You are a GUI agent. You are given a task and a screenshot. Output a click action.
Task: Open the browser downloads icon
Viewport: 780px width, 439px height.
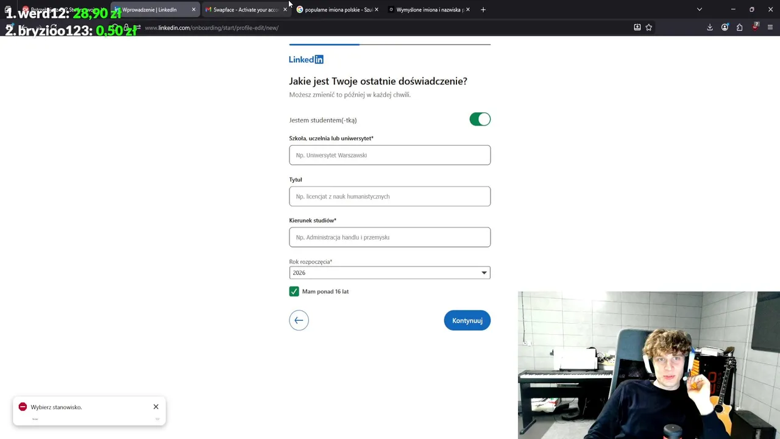pos(710,27)
